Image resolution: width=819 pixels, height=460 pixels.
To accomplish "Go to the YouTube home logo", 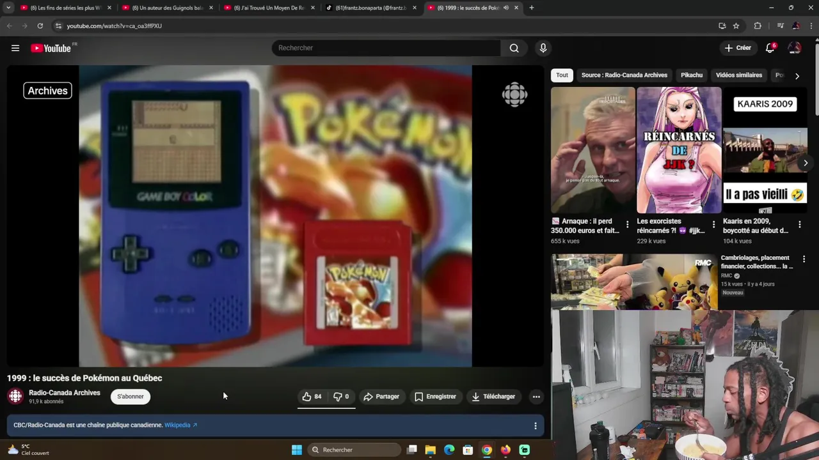I will pyautogui.click(x=51, y=48).
